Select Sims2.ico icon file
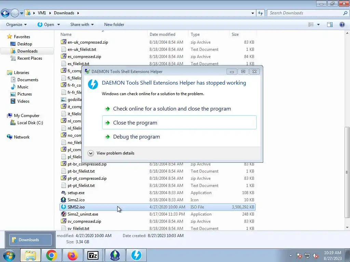 (x=64, y=200)
